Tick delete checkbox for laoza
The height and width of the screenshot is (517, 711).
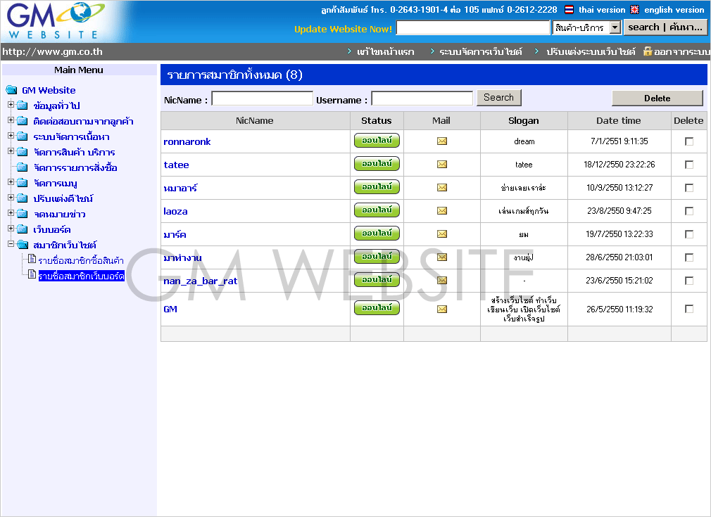[688, 211]
